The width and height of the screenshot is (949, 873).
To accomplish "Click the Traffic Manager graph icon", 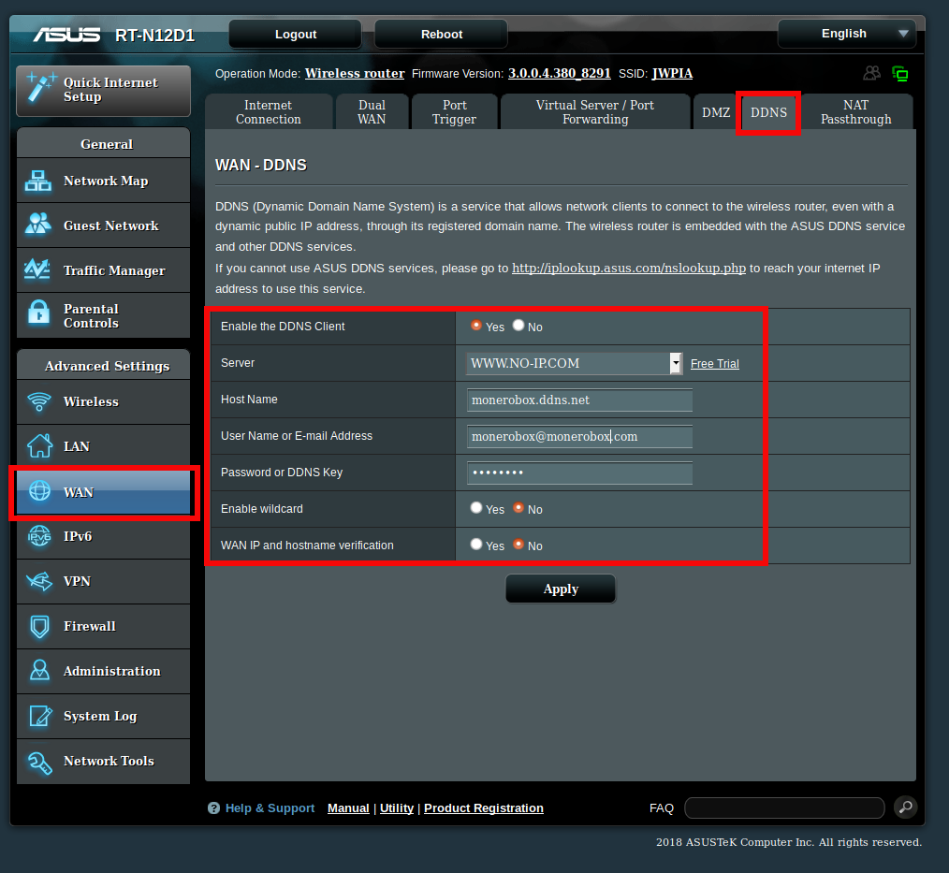I will [37, 269].
